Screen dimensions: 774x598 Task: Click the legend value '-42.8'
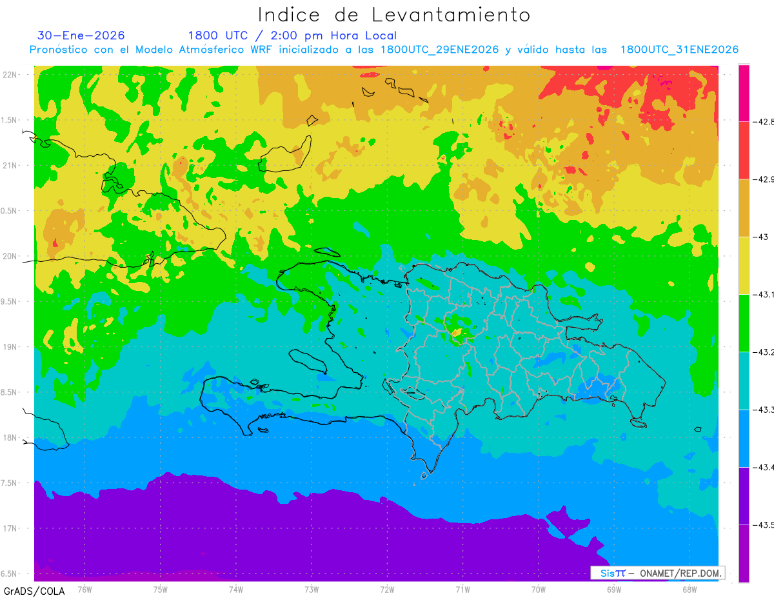765,121
